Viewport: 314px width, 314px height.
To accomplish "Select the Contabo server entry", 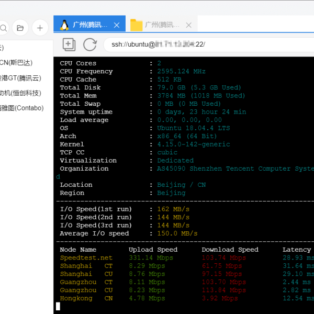I will pos(21,108).
